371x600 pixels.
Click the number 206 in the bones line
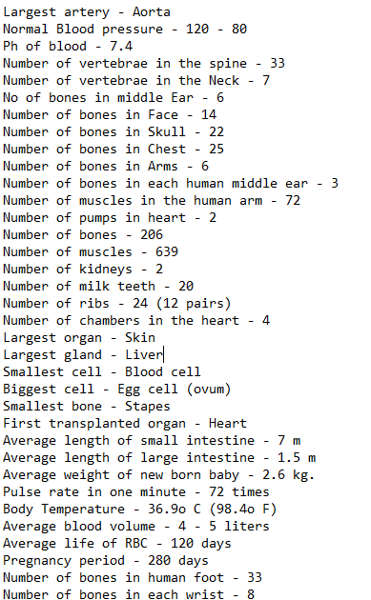(x=152, y=234)
